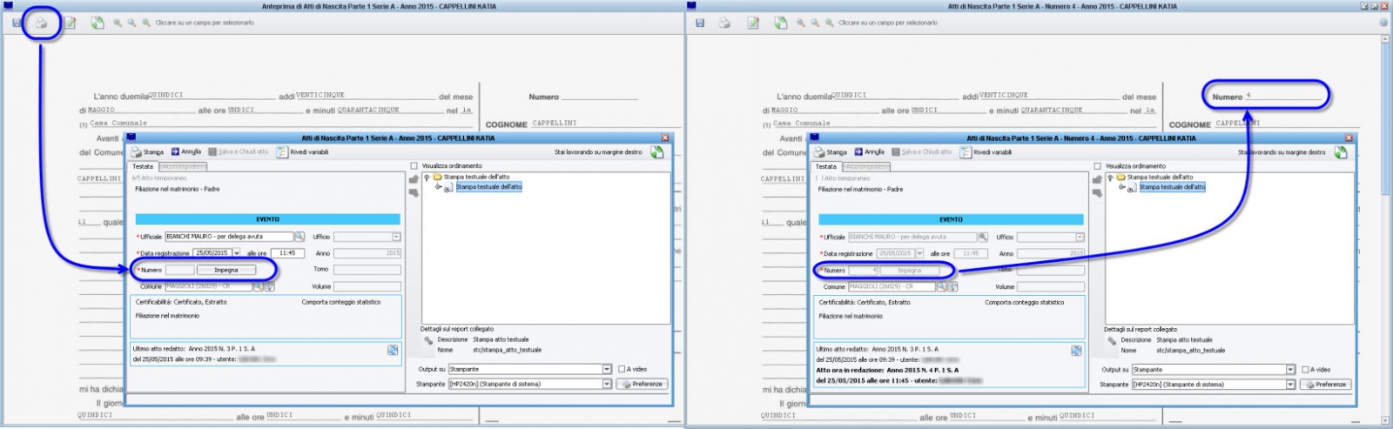Click Annulla in the Numero 4 dialog toolbar

click(870, 152)
